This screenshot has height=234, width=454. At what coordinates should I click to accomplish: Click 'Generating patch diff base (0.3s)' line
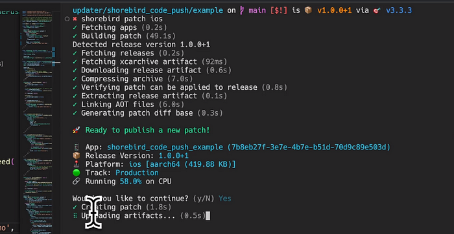(148, 113)
